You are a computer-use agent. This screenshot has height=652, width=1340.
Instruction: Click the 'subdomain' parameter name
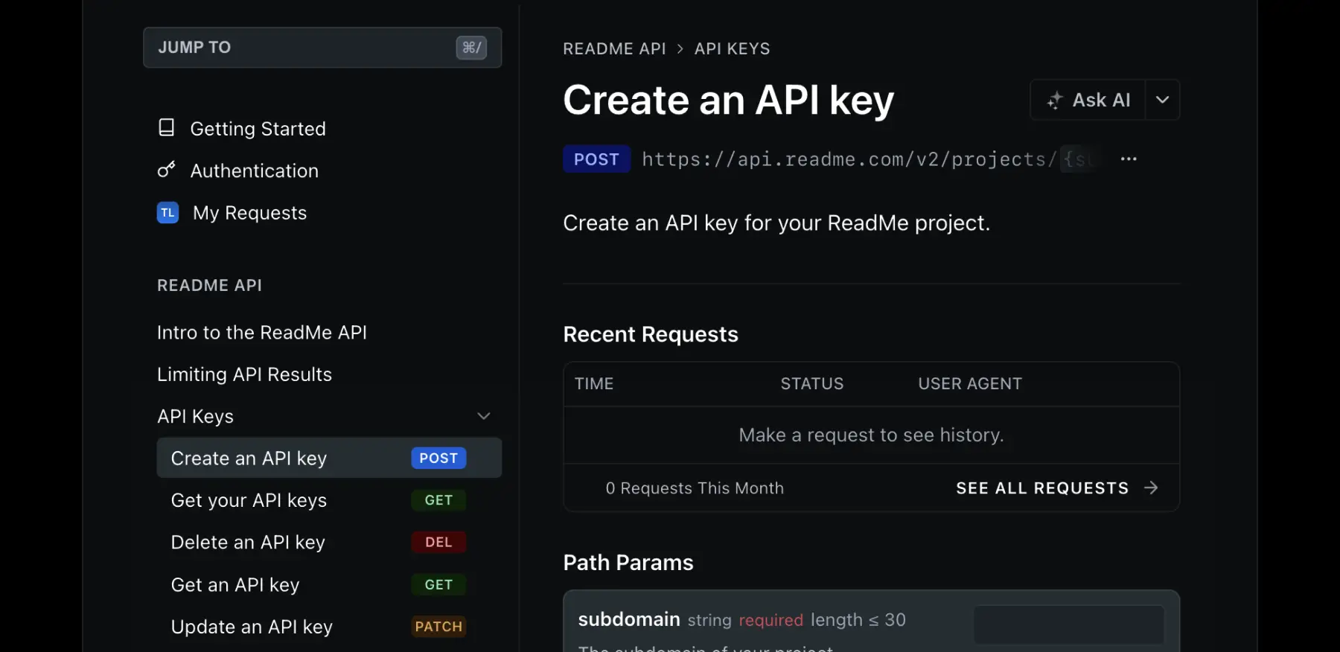(629, 619)
